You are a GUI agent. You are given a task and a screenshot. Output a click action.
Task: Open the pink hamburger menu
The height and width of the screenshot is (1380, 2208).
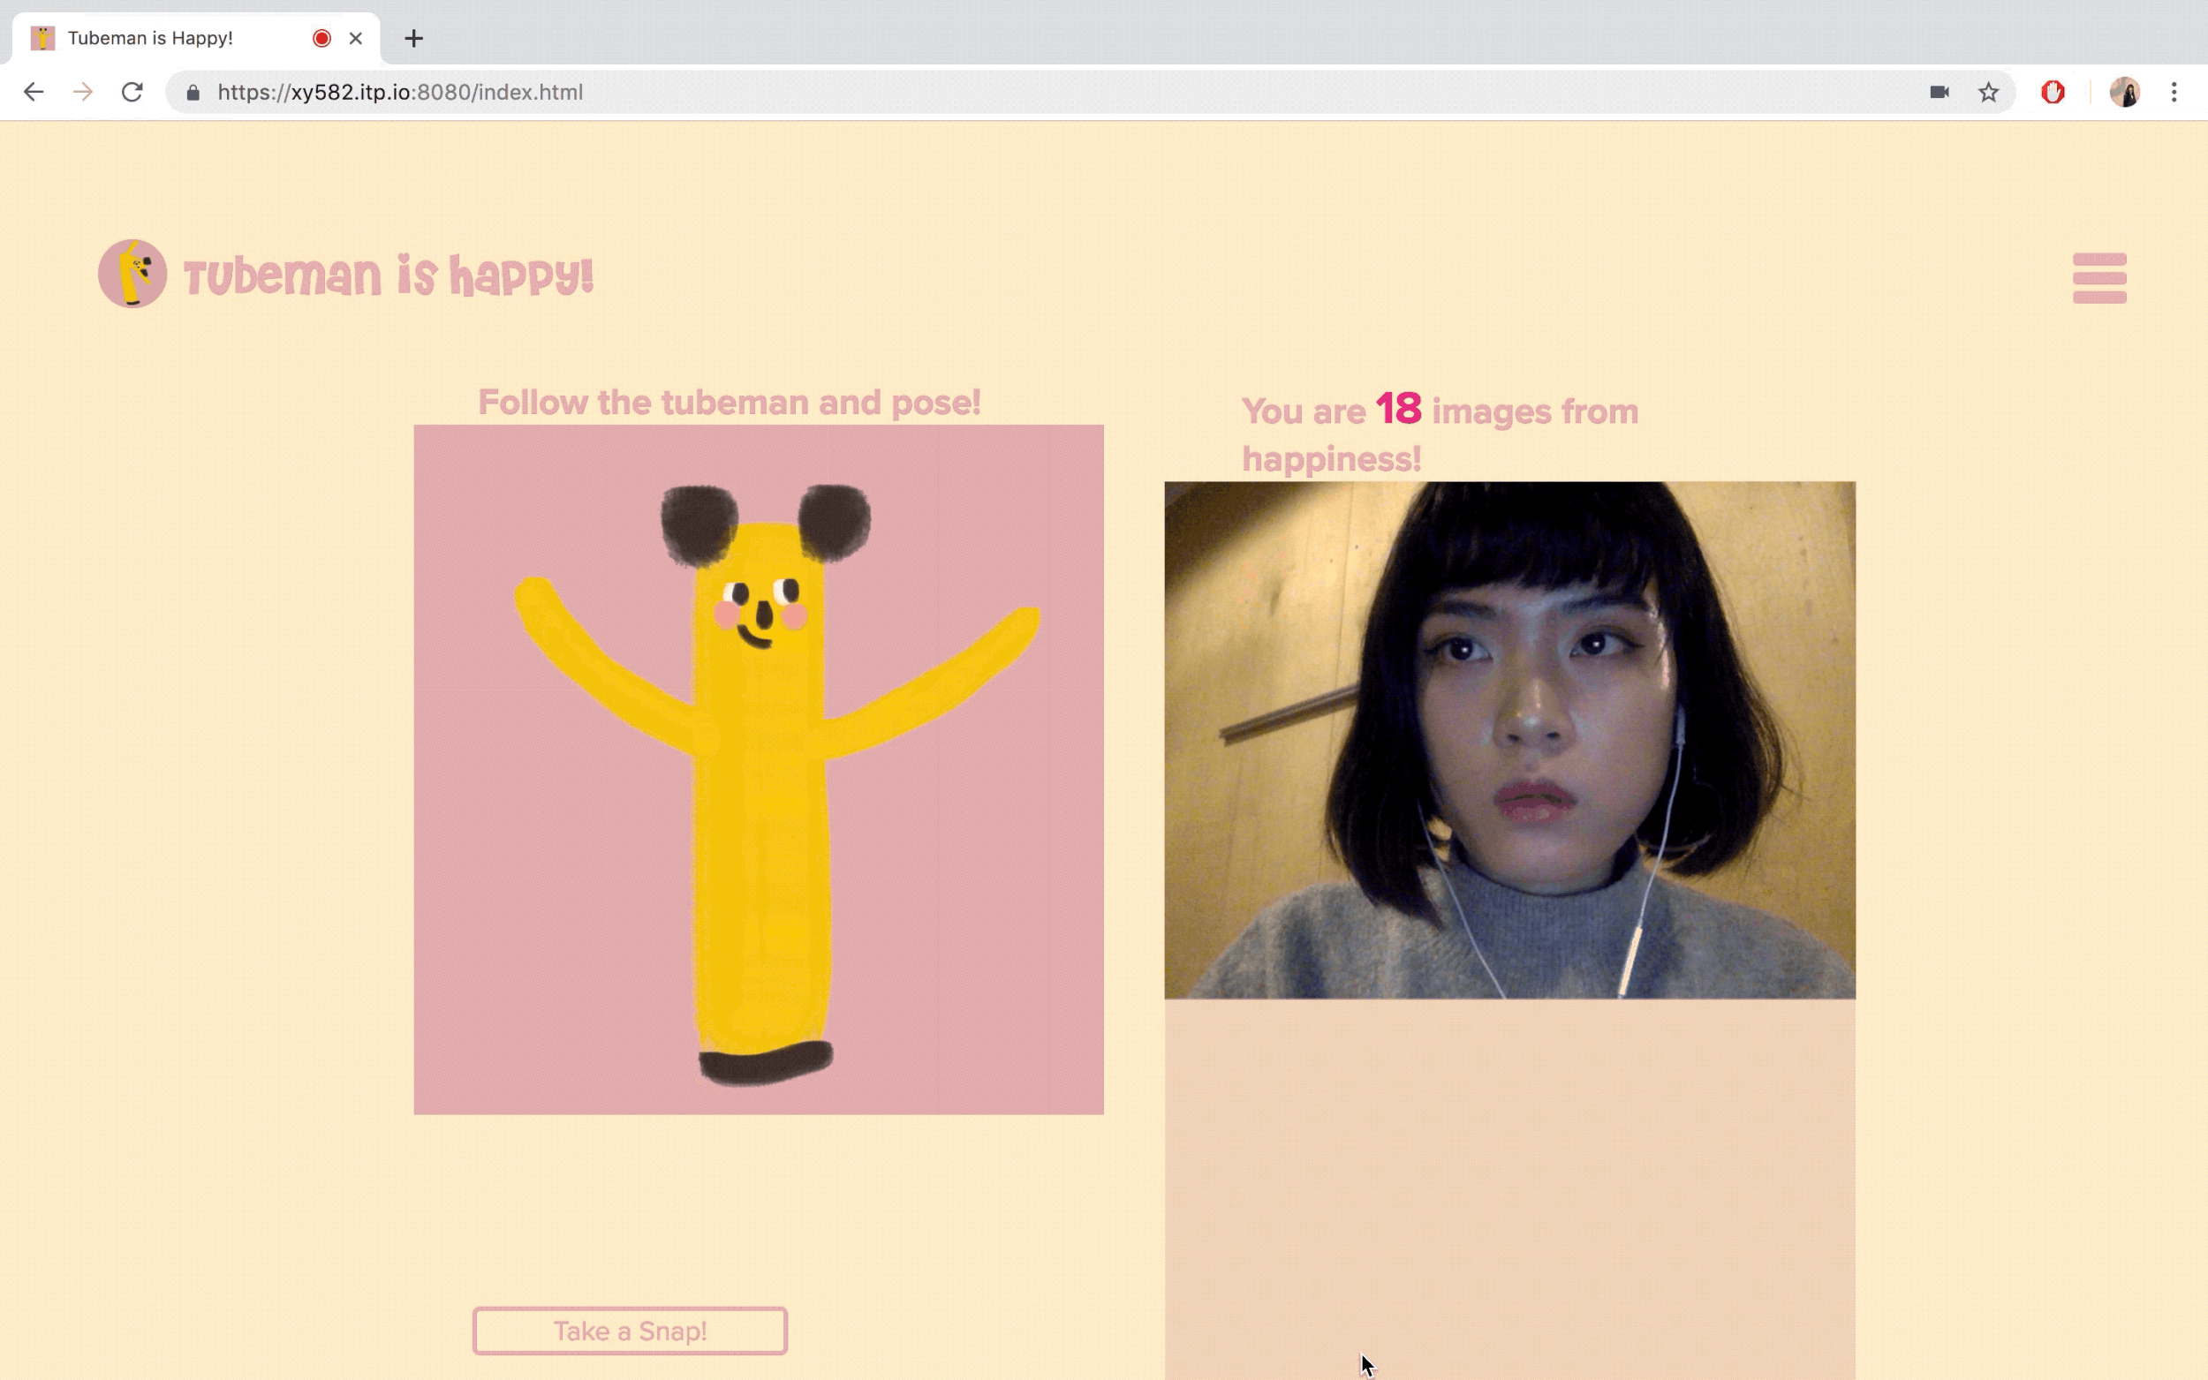coord(2099,277)
